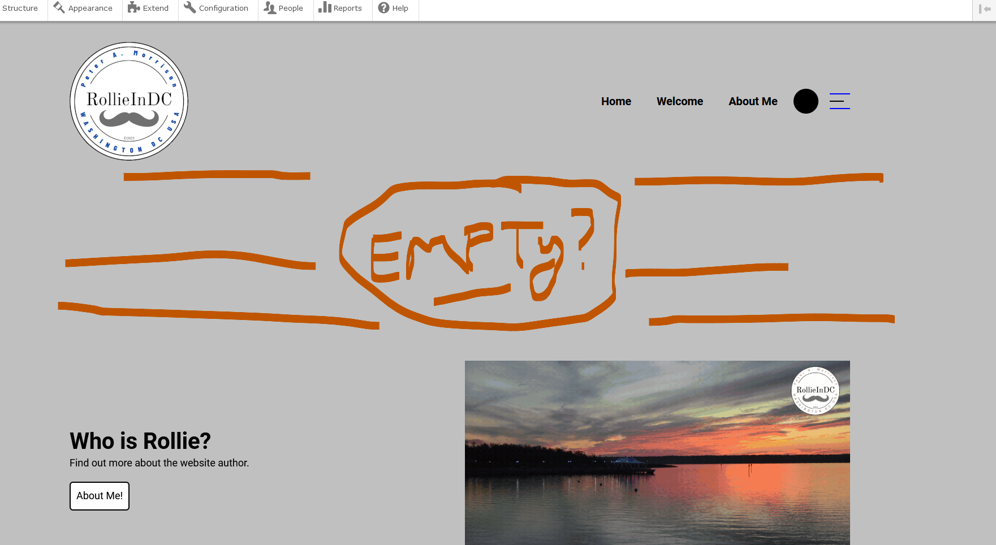This screenshot has height=545, width=996.
Task: Open the Structure admin menu
Action: (20, 8)
